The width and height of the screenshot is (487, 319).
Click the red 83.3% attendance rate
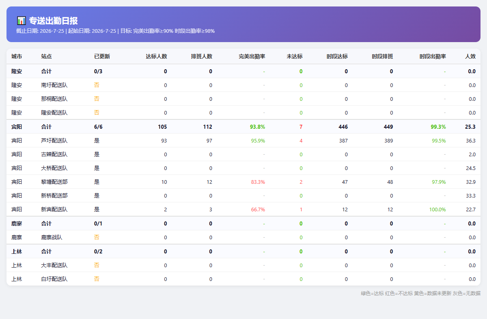[x=258, y=182]
